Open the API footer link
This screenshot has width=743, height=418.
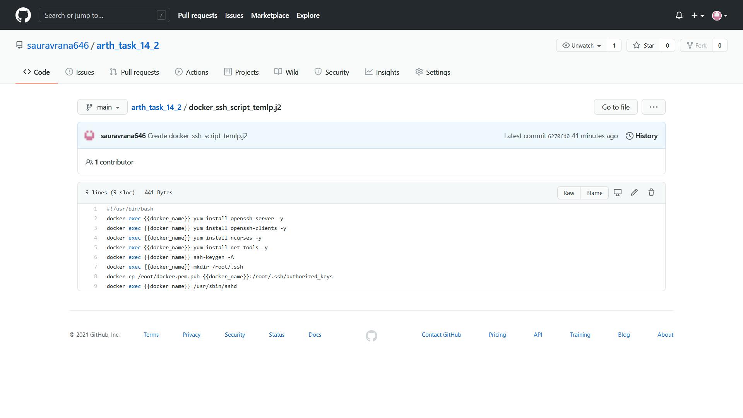538,335
